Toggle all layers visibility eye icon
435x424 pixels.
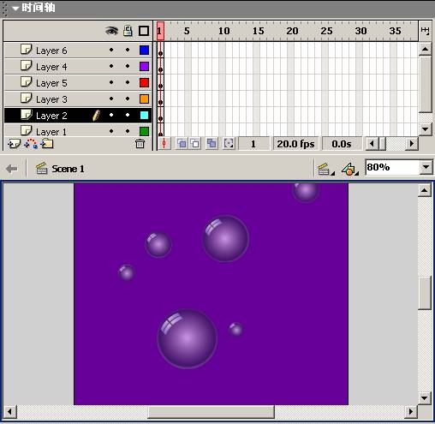pos(111,31)
